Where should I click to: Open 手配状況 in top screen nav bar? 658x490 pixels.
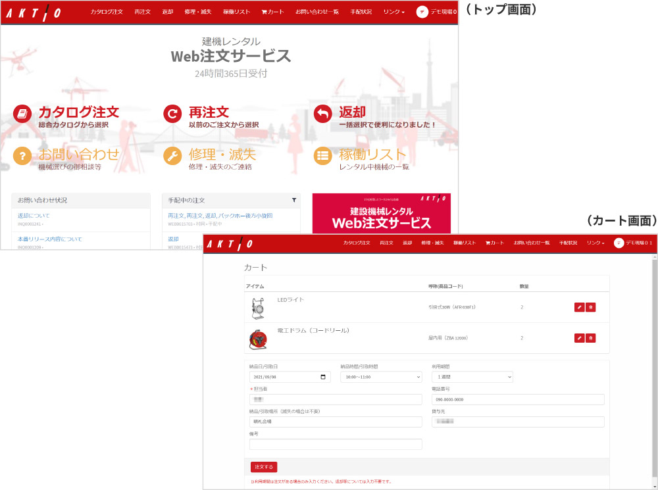click(361, 12)
